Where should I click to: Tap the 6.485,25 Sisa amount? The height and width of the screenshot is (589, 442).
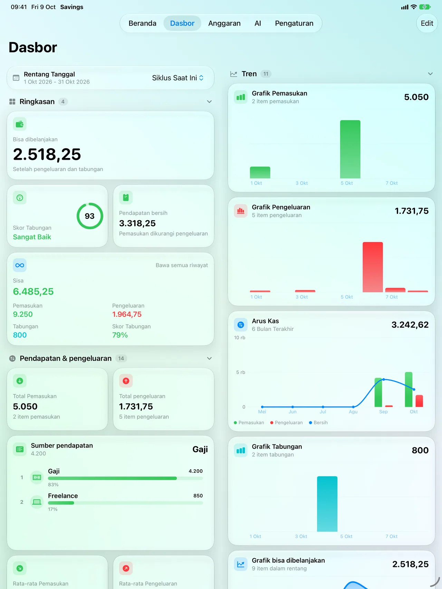pos(33,292)
